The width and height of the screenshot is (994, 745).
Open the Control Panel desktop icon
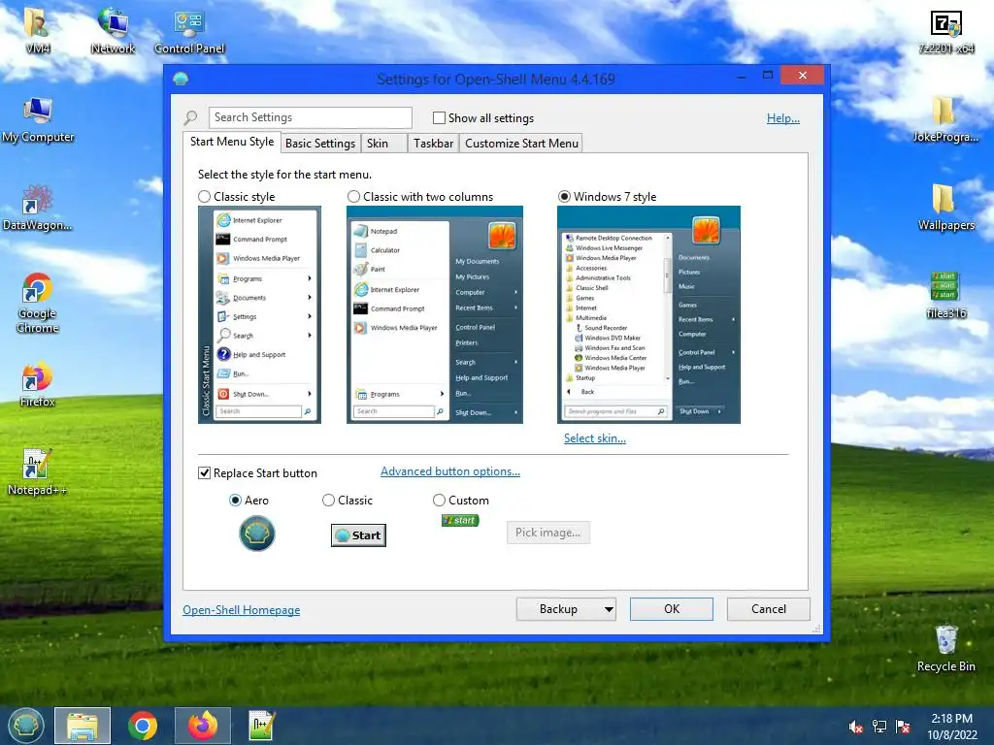189,30
